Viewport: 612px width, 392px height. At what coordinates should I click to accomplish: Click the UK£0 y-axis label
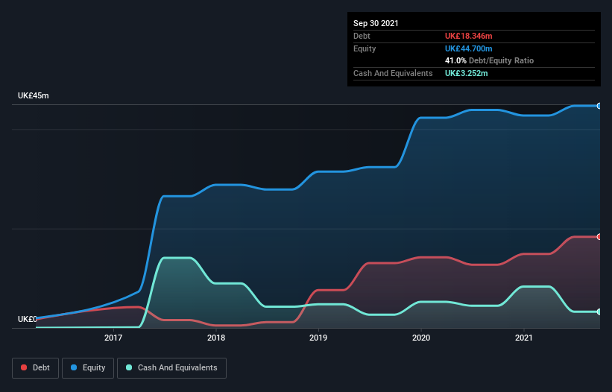pyautogui.click(x=28, y=319)
